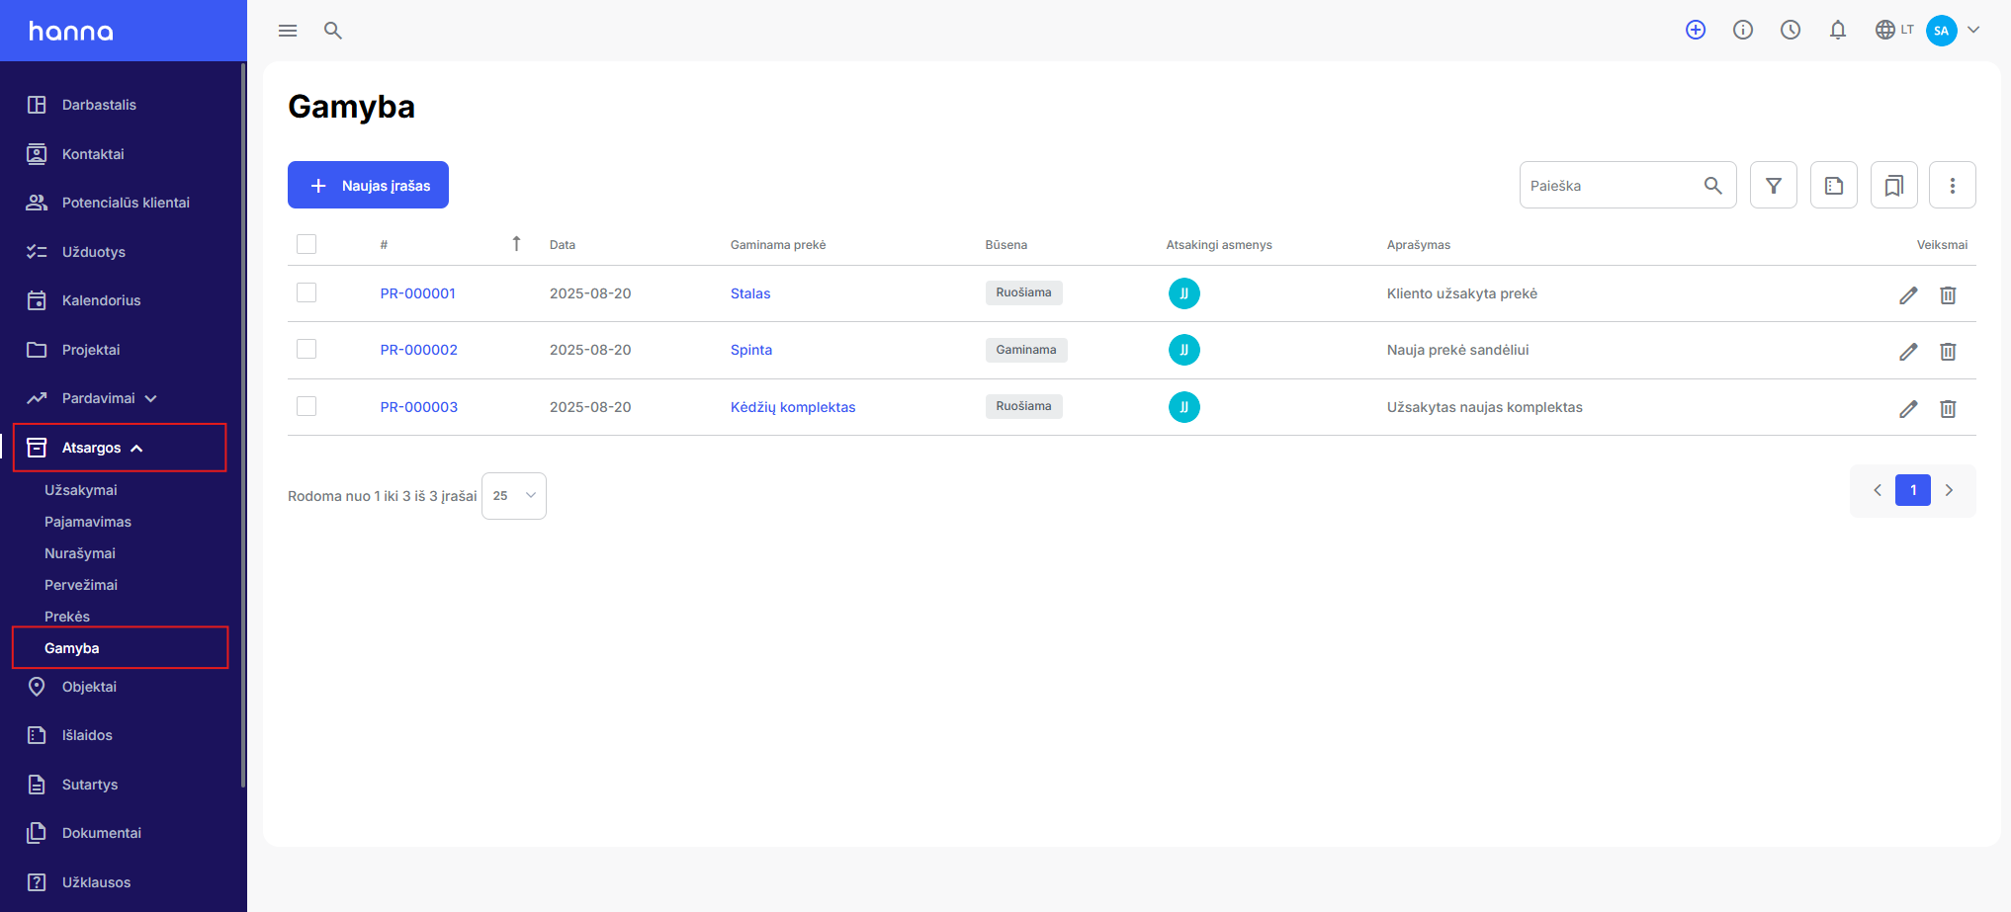Delete record PR-000002 with trash icon
This screenshot has width=2011, height=912.
[x=1948, y=352]
